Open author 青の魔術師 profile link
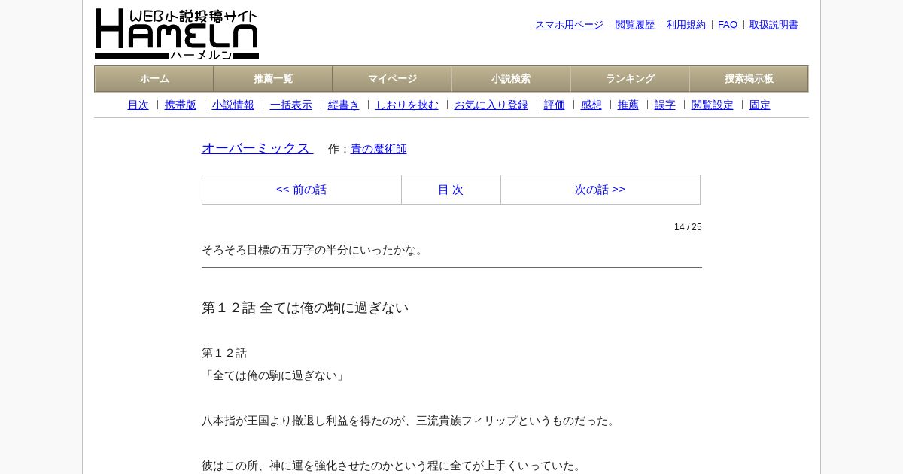 point(379,149)
